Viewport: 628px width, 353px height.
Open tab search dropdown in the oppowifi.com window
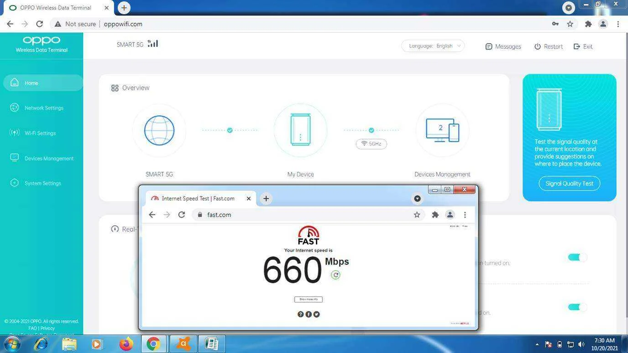[x=568, y=7]
